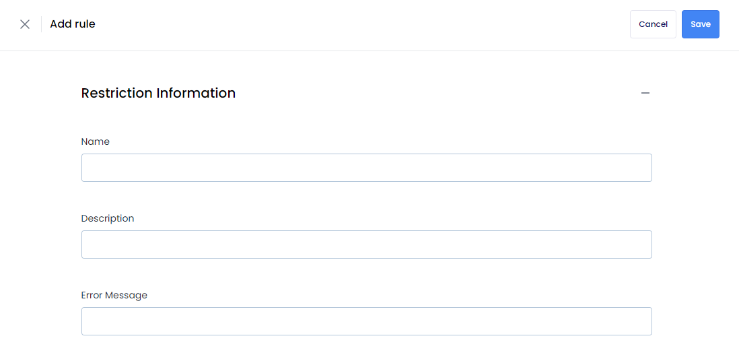Click the Add rule title text
The image size is (739, 359).
tap(73, 24)
